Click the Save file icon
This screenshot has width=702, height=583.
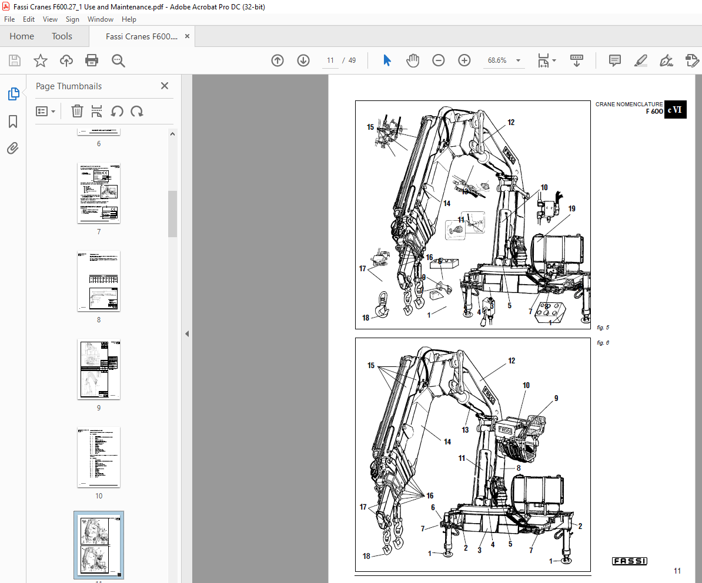[x=15, y=60]
